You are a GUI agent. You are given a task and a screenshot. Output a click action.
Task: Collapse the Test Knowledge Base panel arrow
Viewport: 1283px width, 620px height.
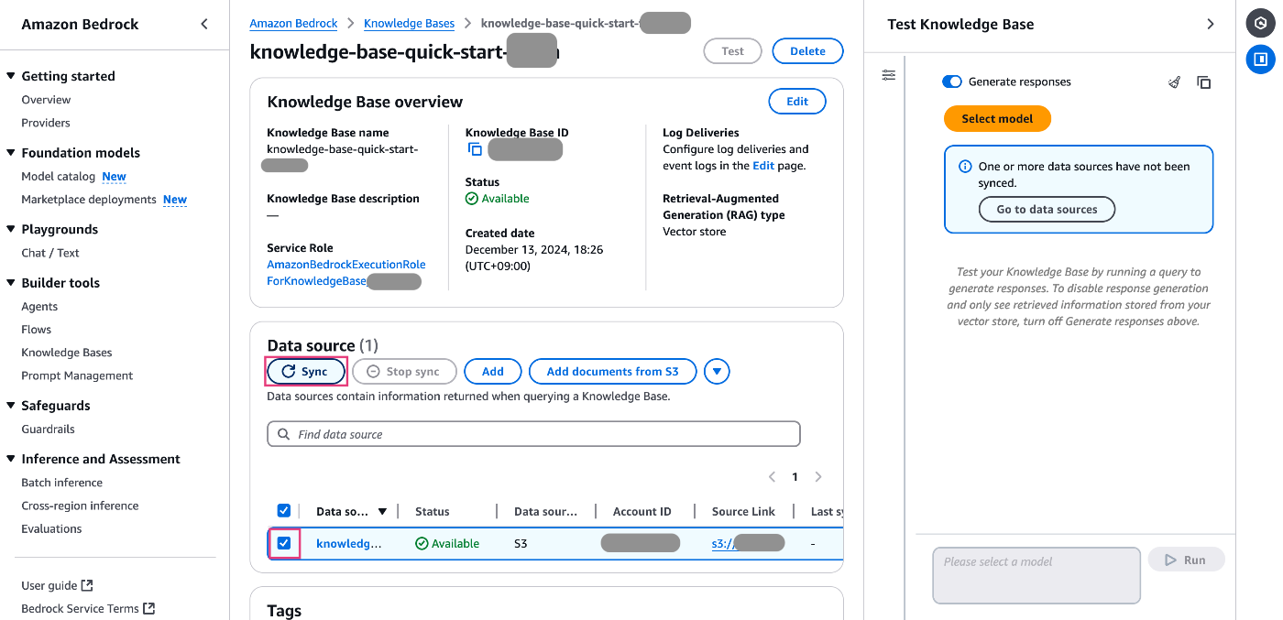(x=1211, y=25)
